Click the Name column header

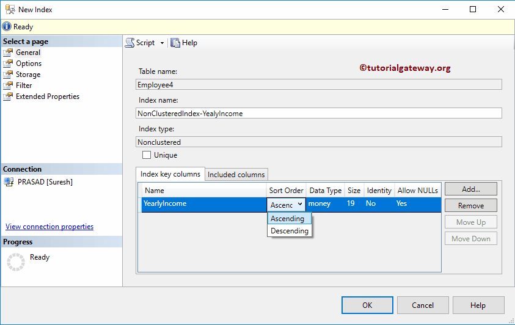click(204, 191)
